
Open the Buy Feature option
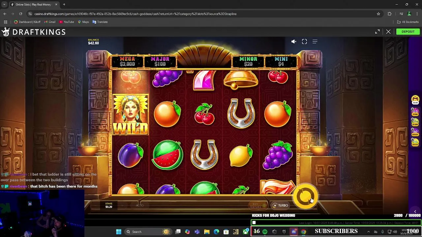[x=258, y=205]
